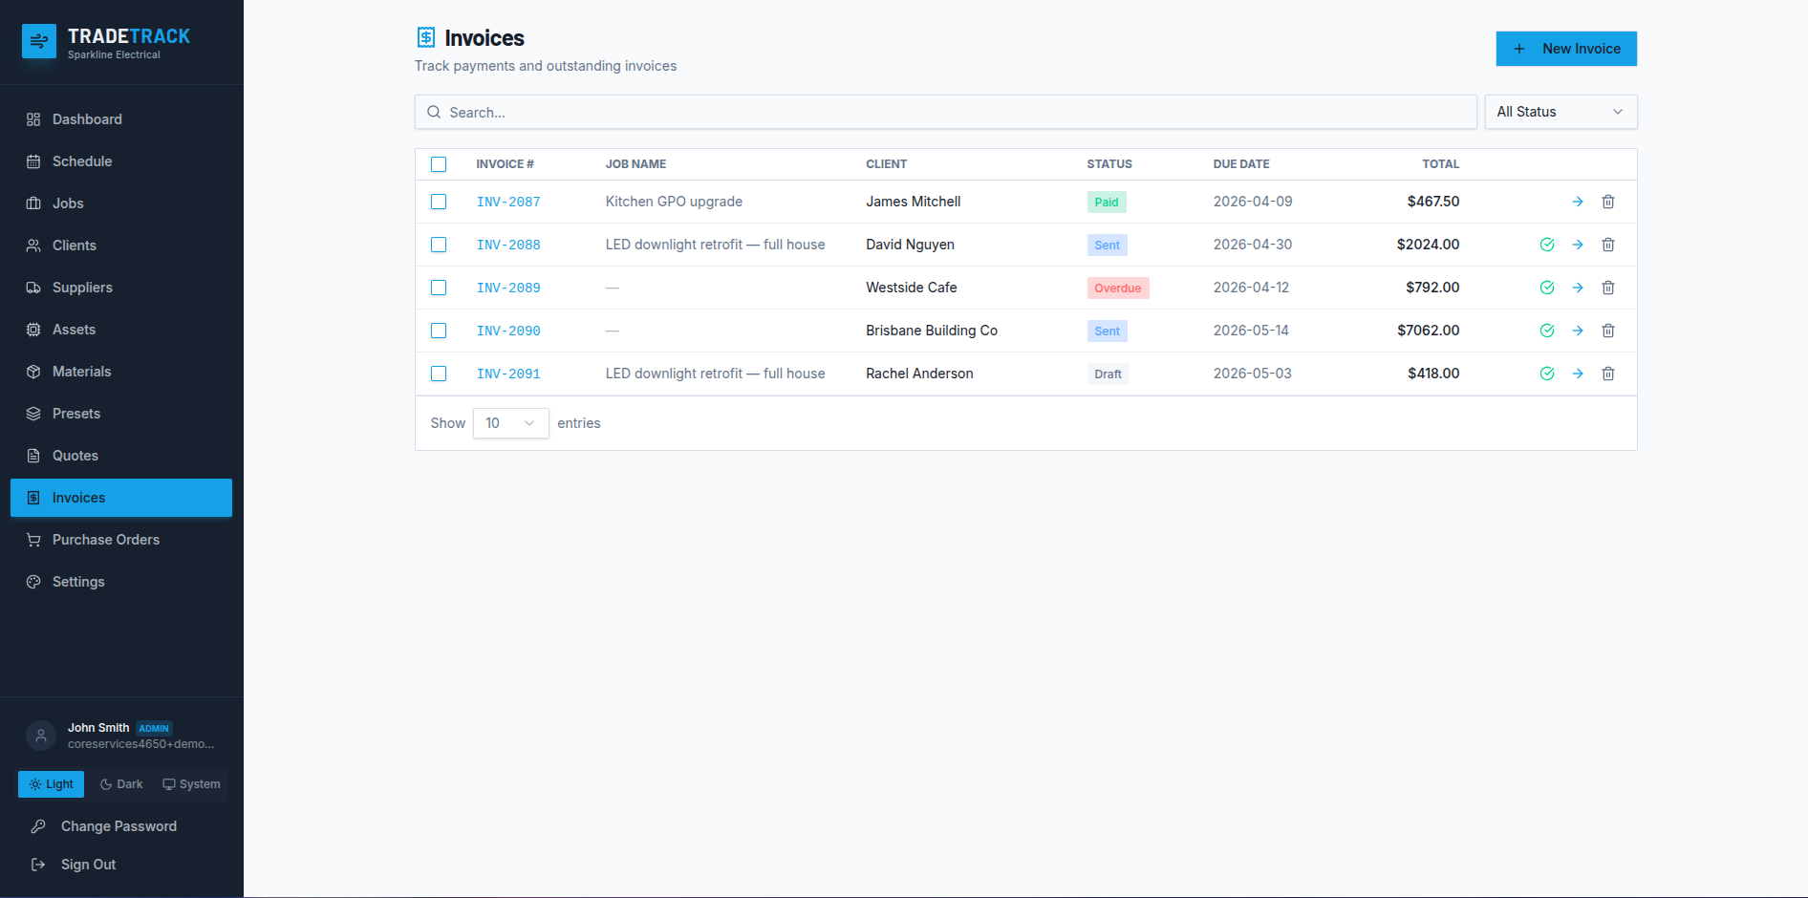
Task: Mark invoice INV-2089 as paid check icon
Action: click(x=1547, y=288)
